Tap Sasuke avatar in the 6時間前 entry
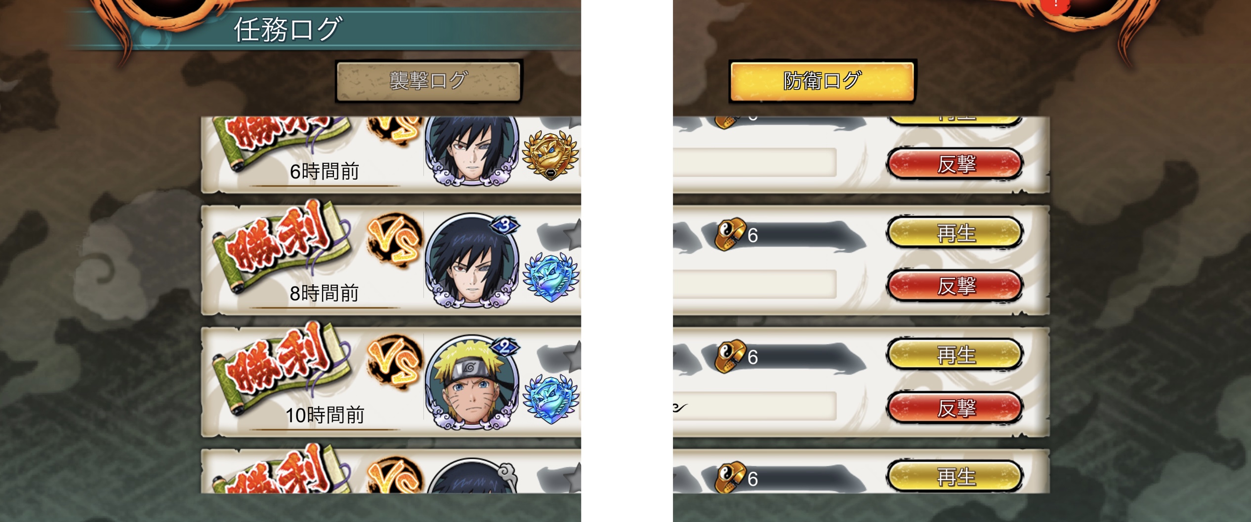Screen dimensions: 1251x522 [472, 151]
